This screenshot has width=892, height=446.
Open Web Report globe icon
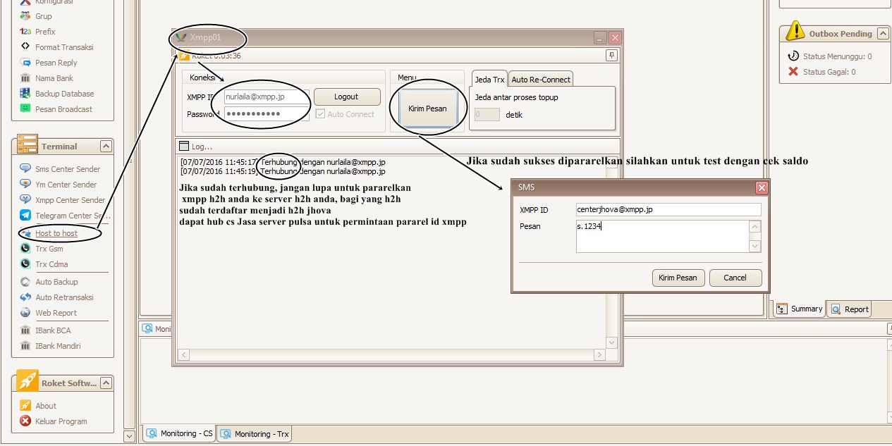click(25, 313)
